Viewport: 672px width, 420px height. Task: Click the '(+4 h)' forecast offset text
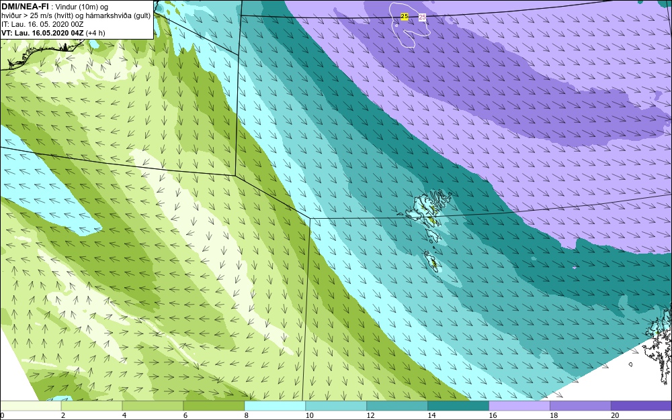pyautogui.click(x=95, y=33)
